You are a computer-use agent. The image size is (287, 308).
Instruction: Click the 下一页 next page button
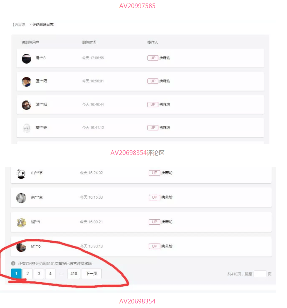click(91, 274)
